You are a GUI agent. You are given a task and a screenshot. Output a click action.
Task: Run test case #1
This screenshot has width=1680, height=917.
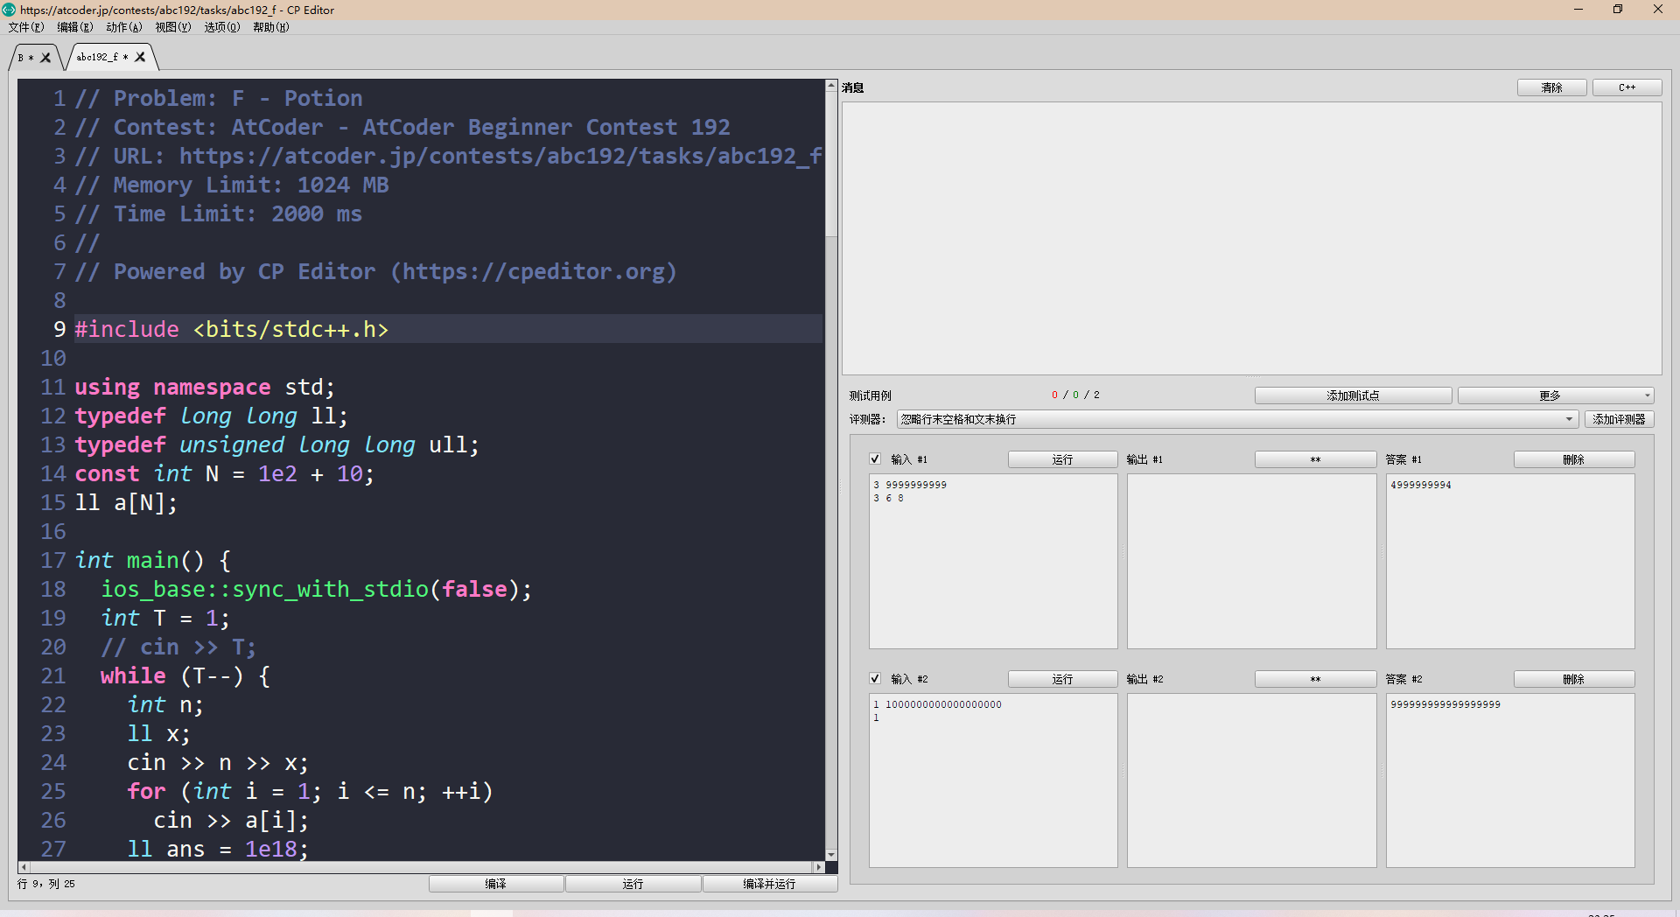[x=1062, y=459]
